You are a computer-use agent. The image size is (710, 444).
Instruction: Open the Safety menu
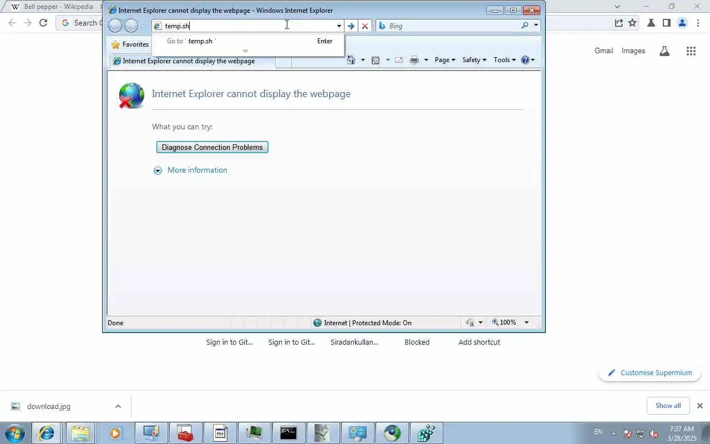[x=474, y=60]
